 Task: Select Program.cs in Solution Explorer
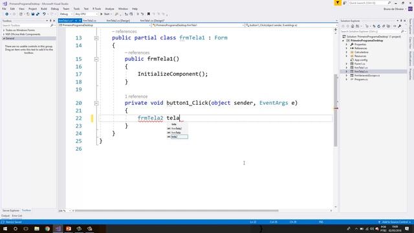[361, 79]
